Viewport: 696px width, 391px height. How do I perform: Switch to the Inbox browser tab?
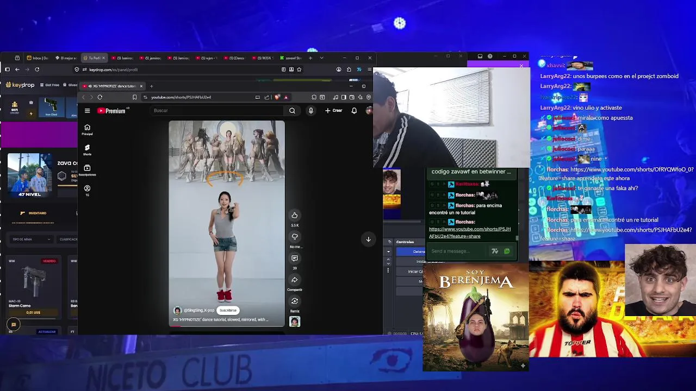tap(39, 58)
